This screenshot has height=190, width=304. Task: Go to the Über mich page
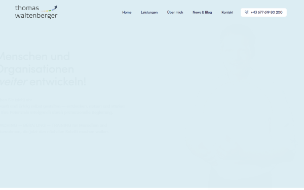[x=175, y=12]
